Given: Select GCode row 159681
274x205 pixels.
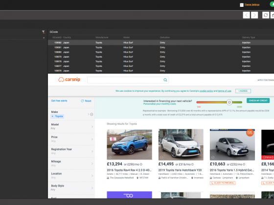Looking at the screenshot, I should 161,47.
